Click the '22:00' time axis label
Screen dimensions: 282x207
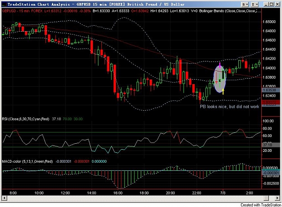[x=197, y=193]
